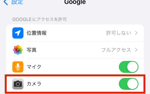
Task: Click the white knob of カメラ switch
Action: [132, 84]
